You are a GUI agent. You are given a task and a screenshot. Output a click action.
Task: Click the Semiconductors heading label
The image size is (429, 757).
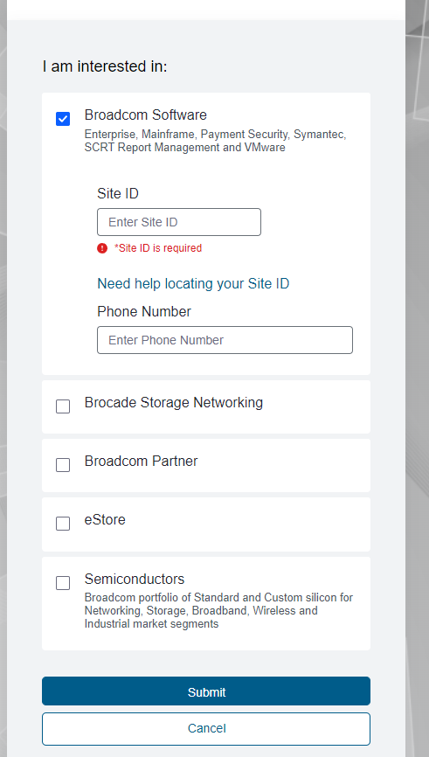[135, 579]
